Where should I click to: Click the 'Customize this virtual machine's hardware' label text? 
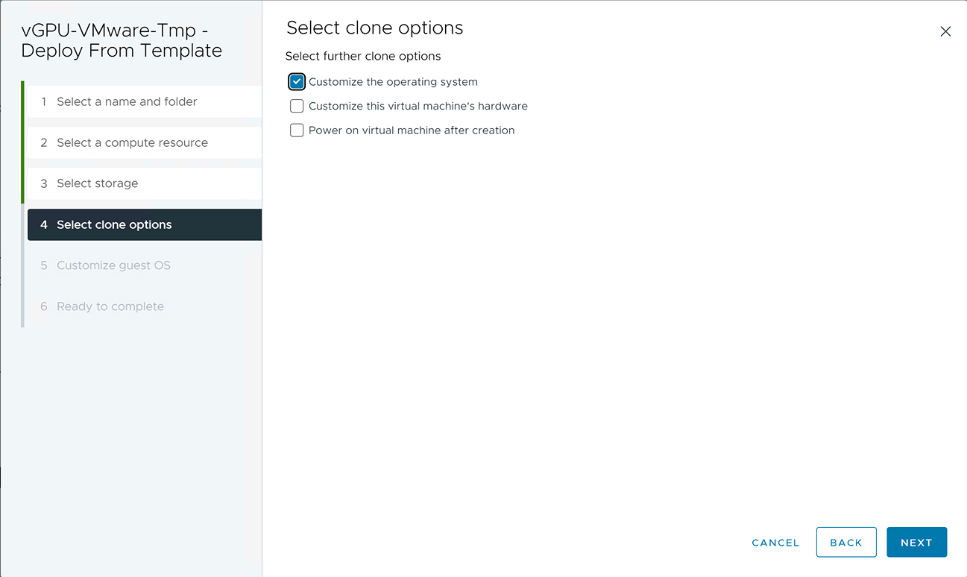pyautogui.click(x=418, y=106)
